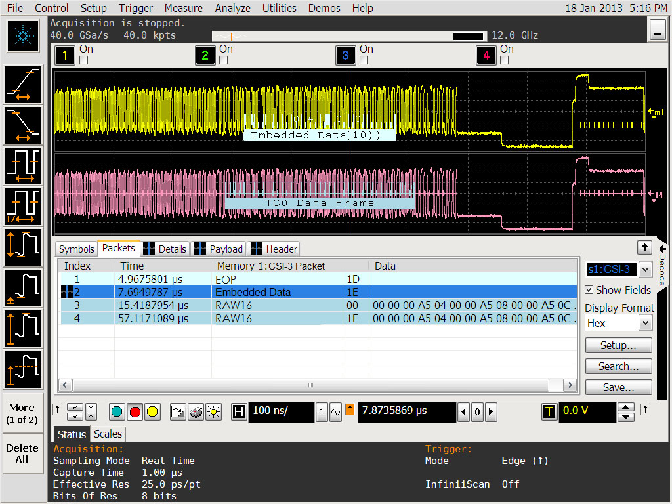The width and height of the screenshot is (672, 504).
Task: Toggle the Channel 1 On checkbox
Action: [x=84, y=60]
